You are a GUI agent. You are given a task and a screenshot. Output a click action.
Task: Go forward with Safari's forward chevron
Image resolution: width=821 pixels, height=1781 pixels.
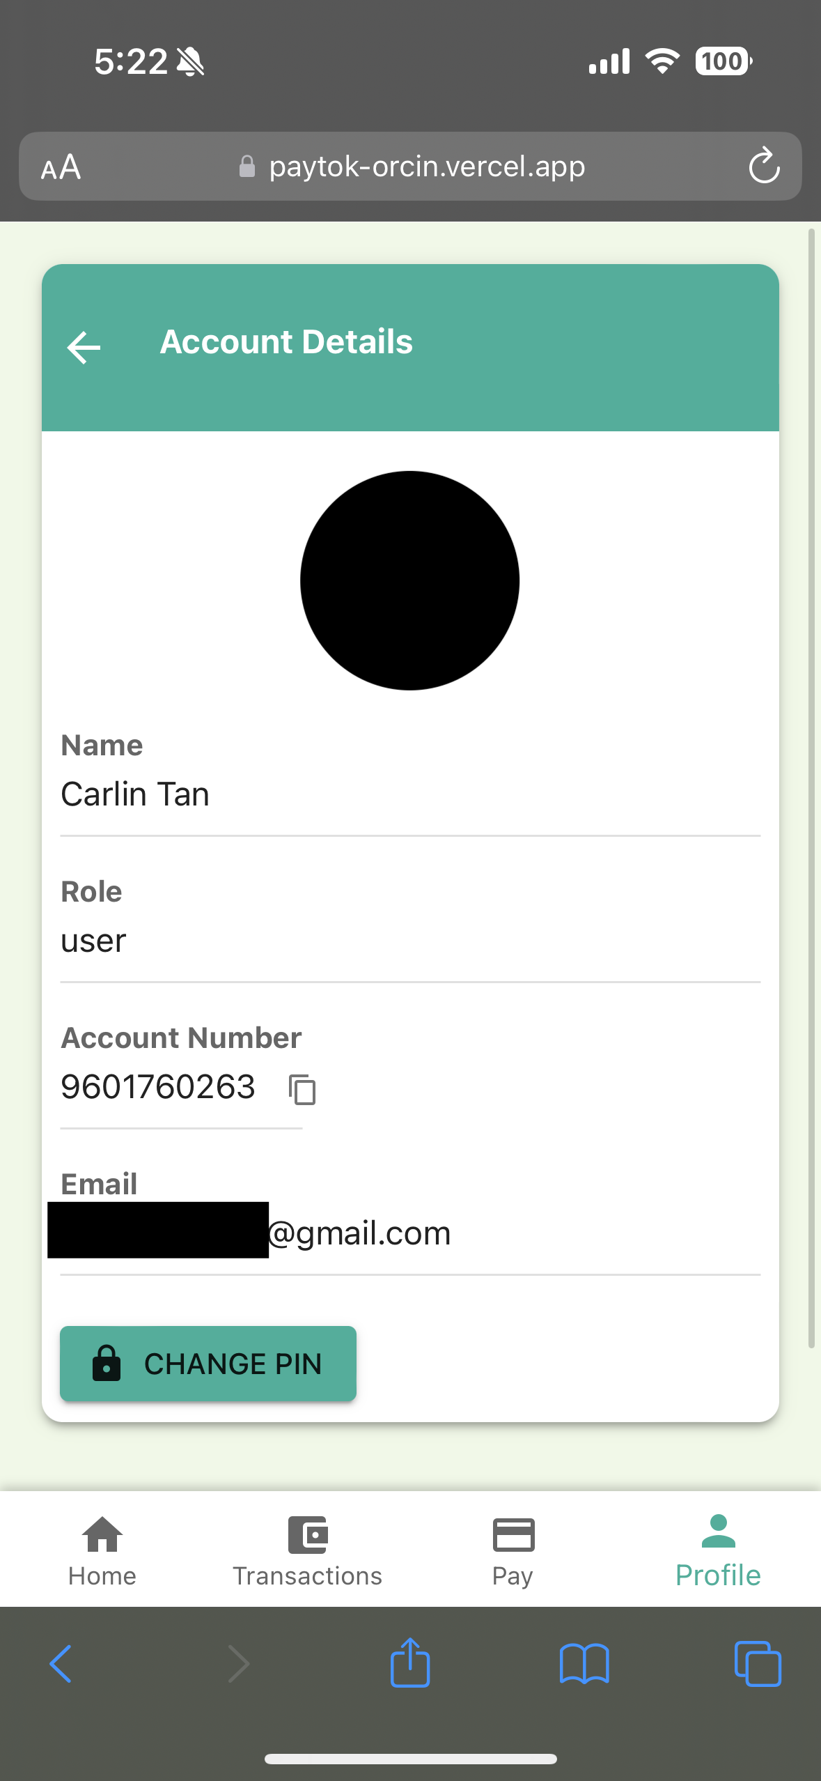tap(239, 1664)
